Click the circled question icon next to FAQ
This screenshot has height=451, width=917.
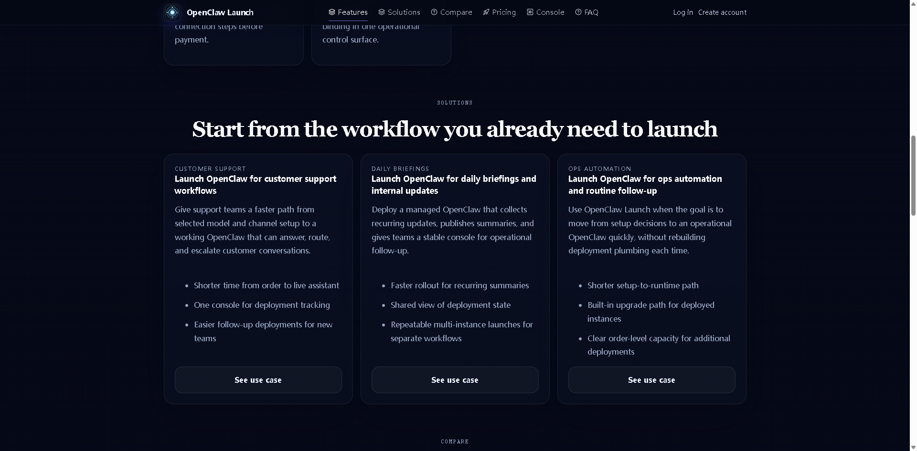pyautogui.click(x=578, y=12)
